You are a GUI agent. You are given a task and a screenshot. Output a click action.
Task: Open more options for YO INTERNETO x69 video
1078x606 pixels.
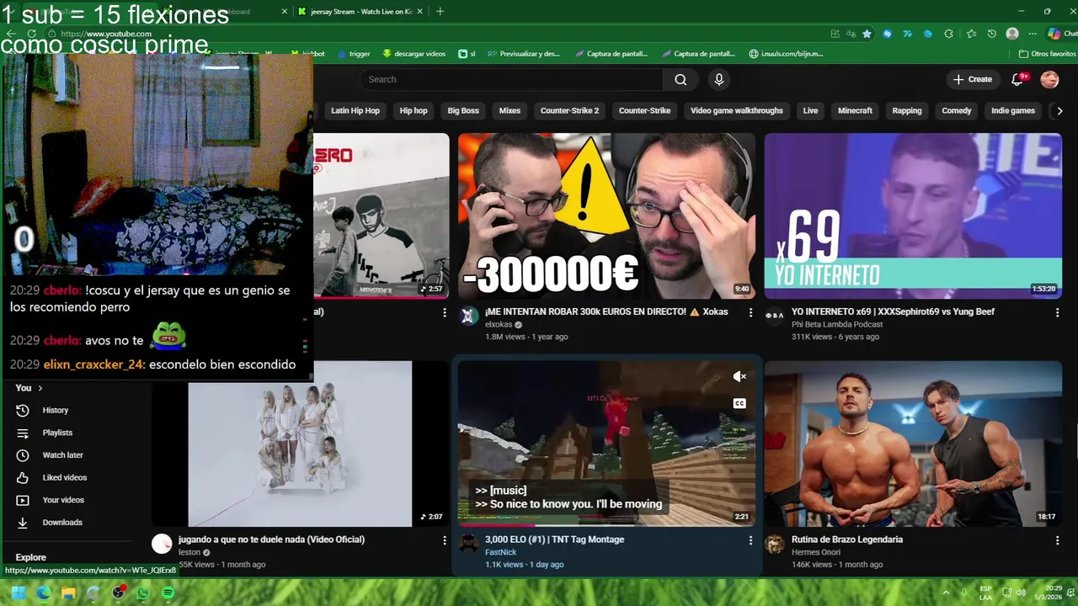pyautogui.click(x=1057, y=312)
